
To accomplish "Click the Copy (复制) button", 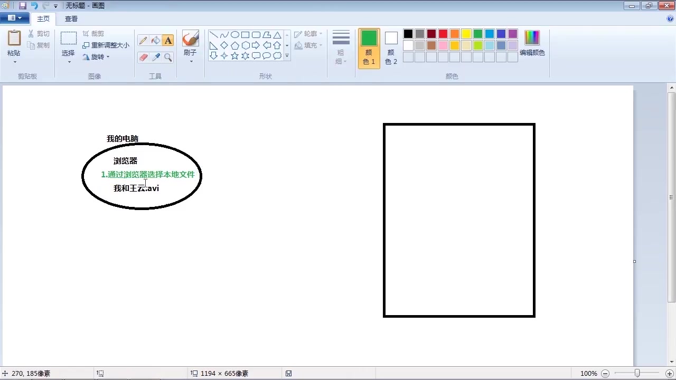I will [x=39, y=45].
